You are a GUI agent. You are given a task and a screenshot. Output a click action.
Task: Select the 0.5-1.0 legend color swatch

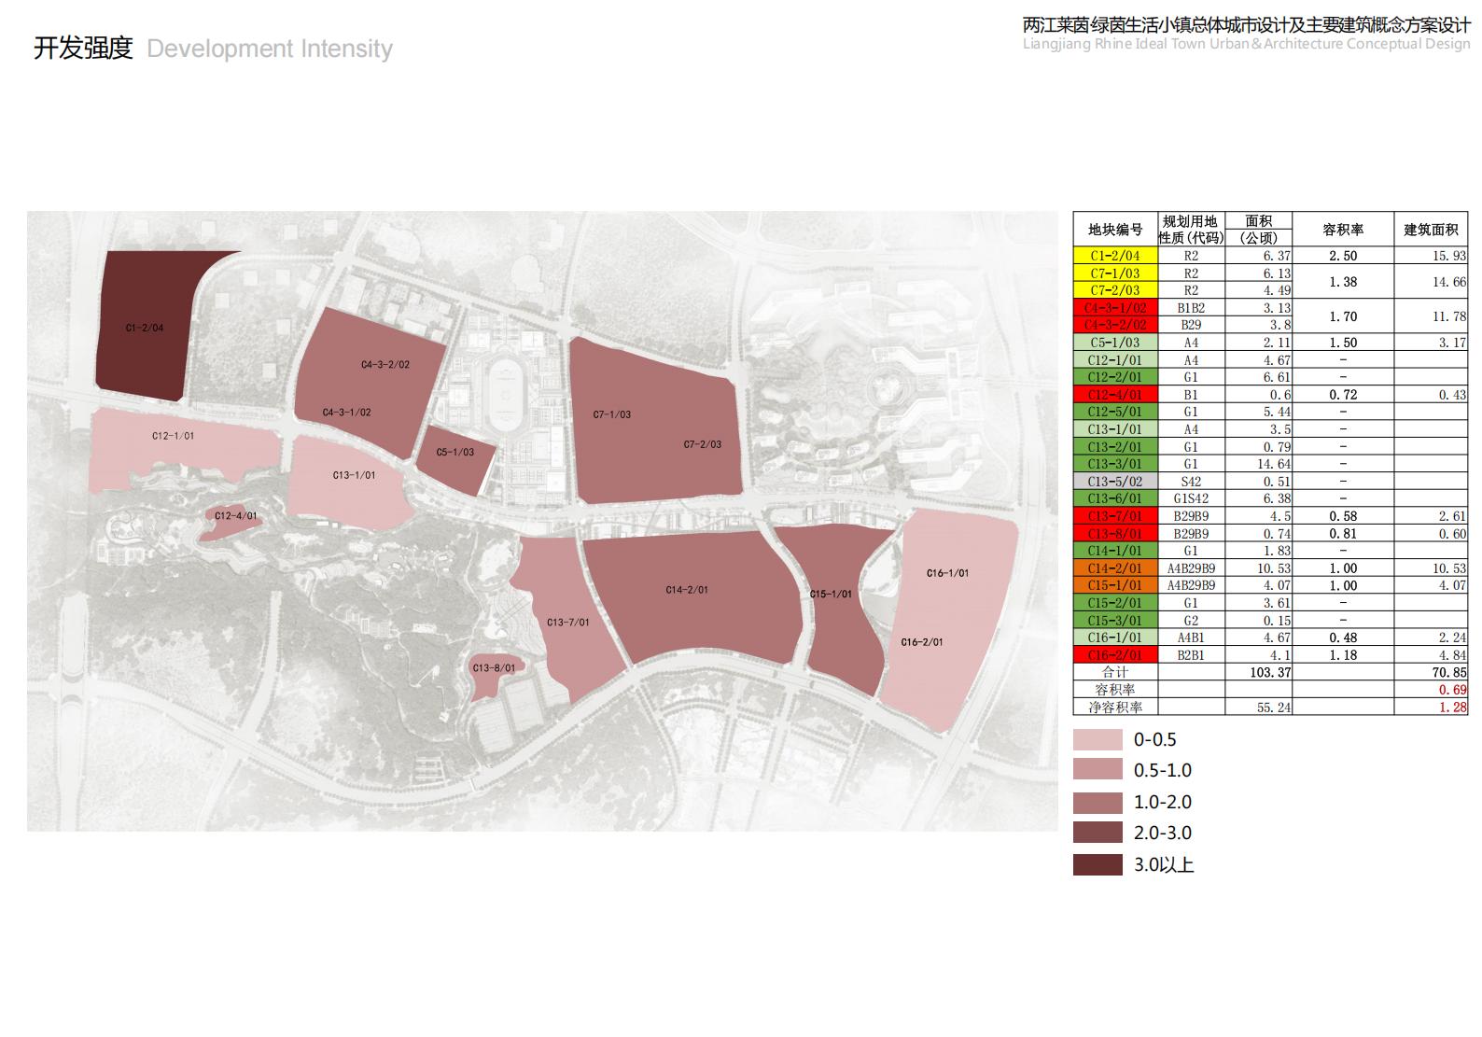coord(1098,770)
